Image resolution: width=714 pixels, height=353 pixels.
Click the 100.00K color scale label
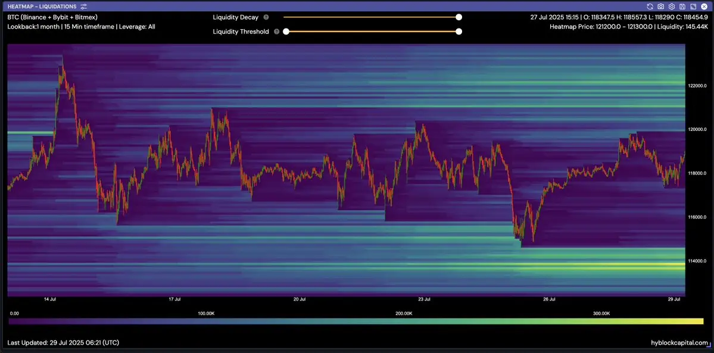(206, 313)
